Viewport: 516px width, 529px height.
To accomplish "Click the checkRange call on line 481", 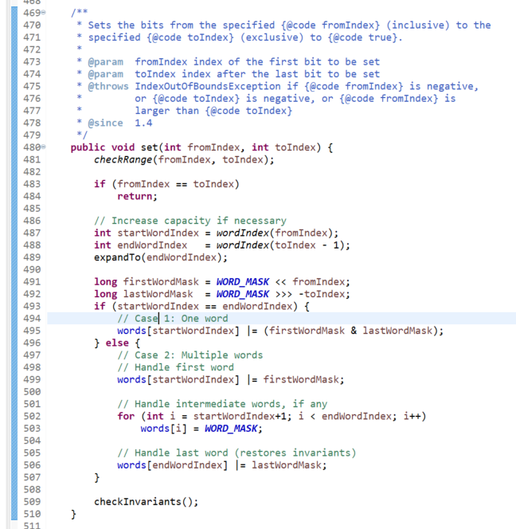I will coord(123,159).
